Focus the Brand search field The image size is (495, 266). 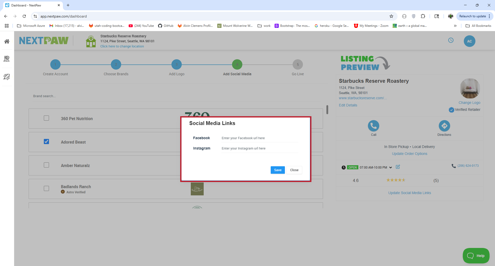pos(177,96)
